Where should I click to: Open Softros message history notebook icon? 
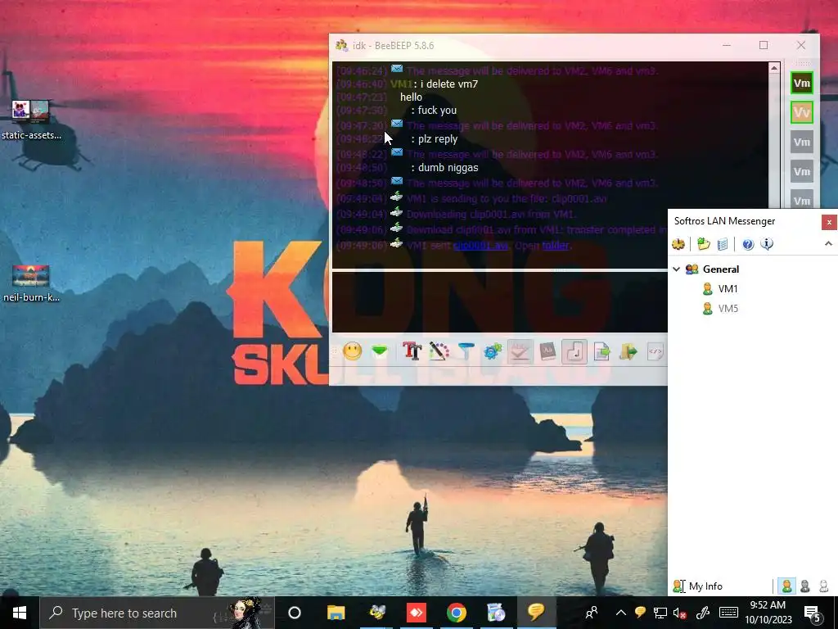coord(722,244)
